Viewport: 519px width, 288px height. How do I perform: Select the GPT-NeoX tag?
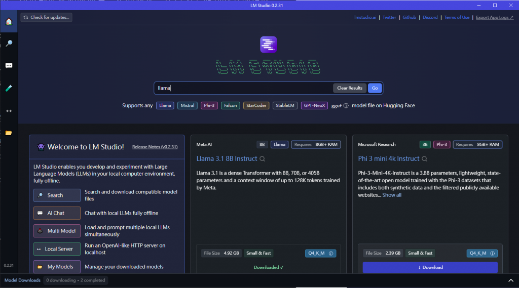click(x=314, y=105)
